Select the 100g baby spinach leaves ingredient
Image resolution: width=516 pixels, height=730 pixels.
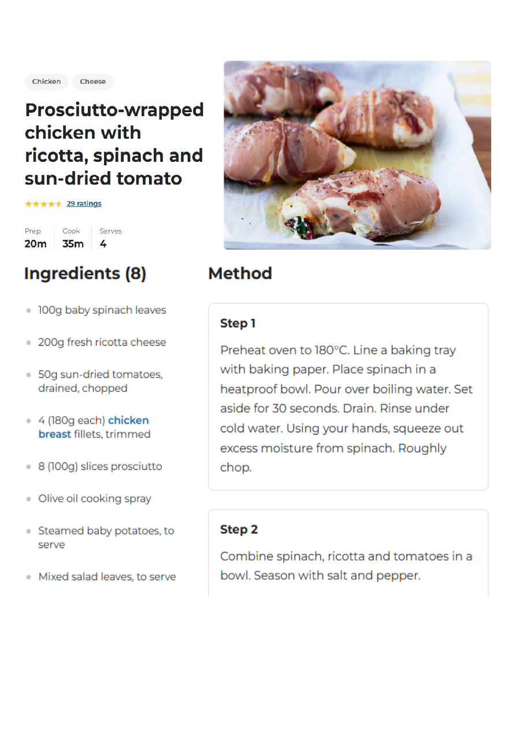(102, 310)
